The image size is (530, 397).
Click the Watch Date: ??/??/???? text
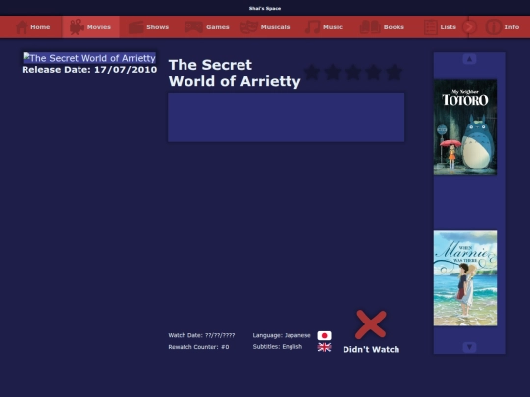tap(201, 335)
